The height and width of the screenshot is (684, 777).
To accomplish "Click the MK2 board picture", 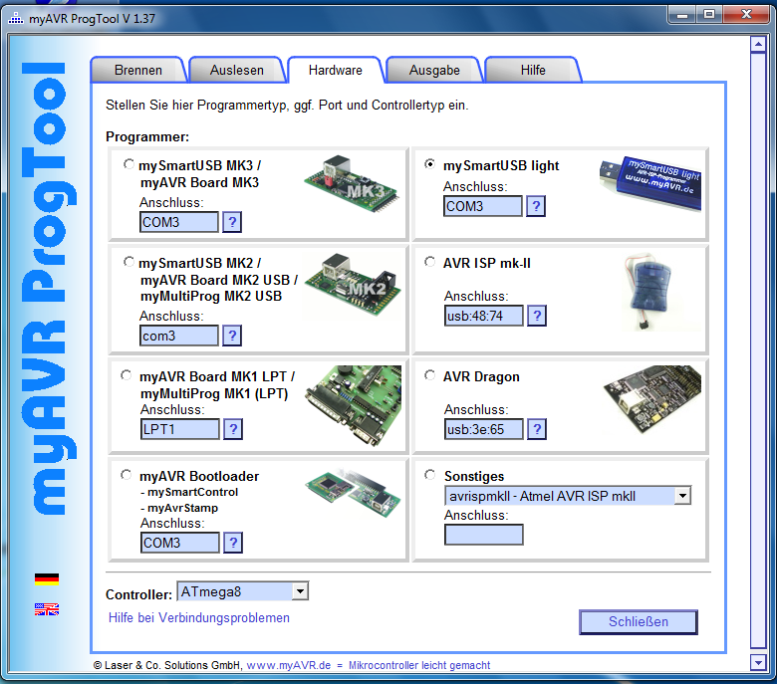I will 353,285.
